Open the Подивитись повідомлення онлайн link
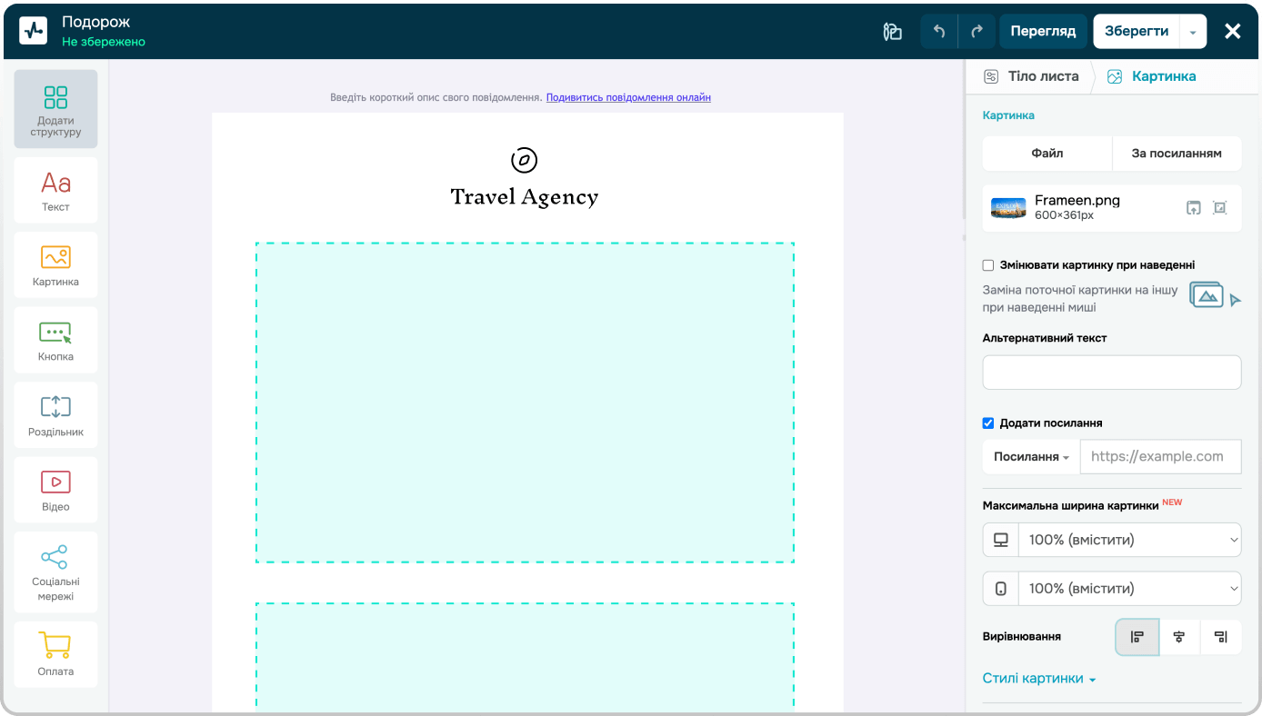Image resolution: width=1262 pixels, height=716 pixels. click(x=628, y=97)
